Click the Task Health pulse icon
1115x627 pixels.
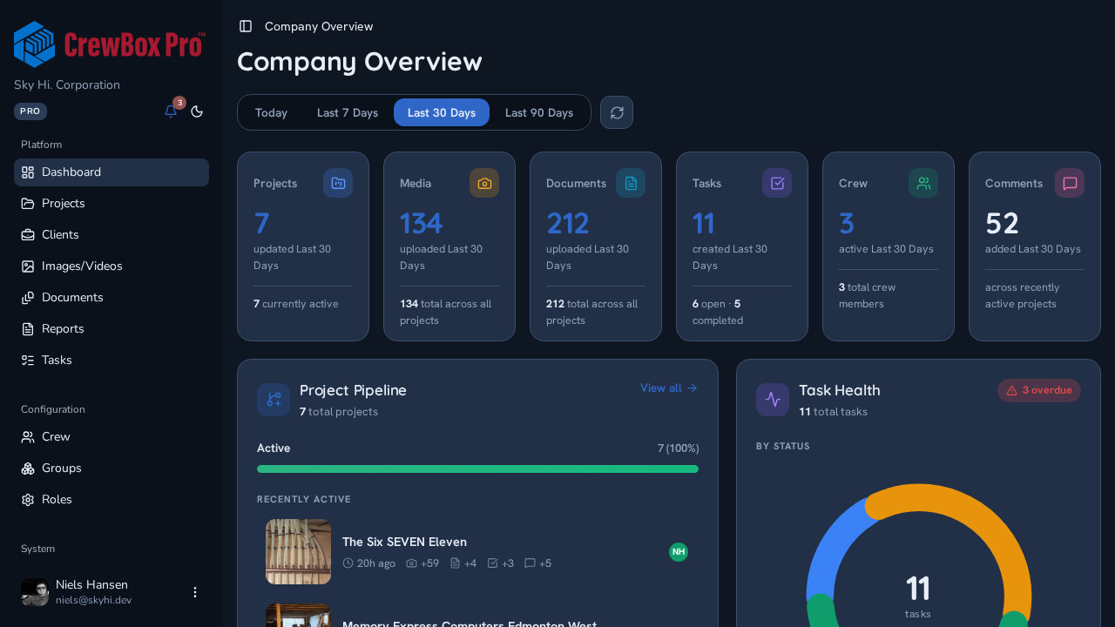773,400
